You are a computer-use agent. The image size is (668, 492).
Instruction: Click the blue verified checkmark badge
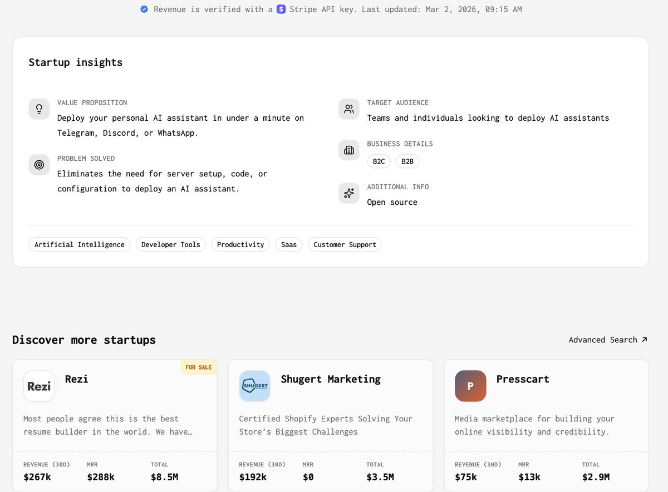click(144, 9)
